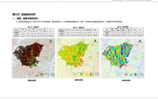This screenshot has width=158, height=99.
Task: Click the paragraph starting 十八洞村的用地
Action: pos(69,22)
